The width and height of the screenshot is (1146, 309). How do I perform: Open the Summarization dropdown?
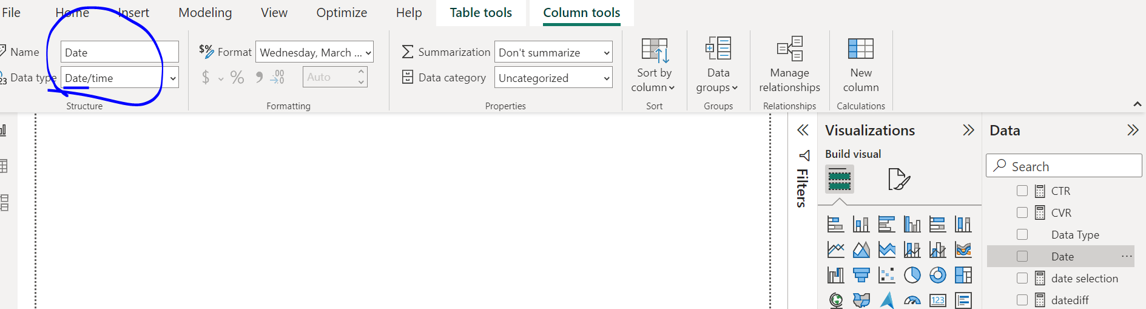coord(553,52)
